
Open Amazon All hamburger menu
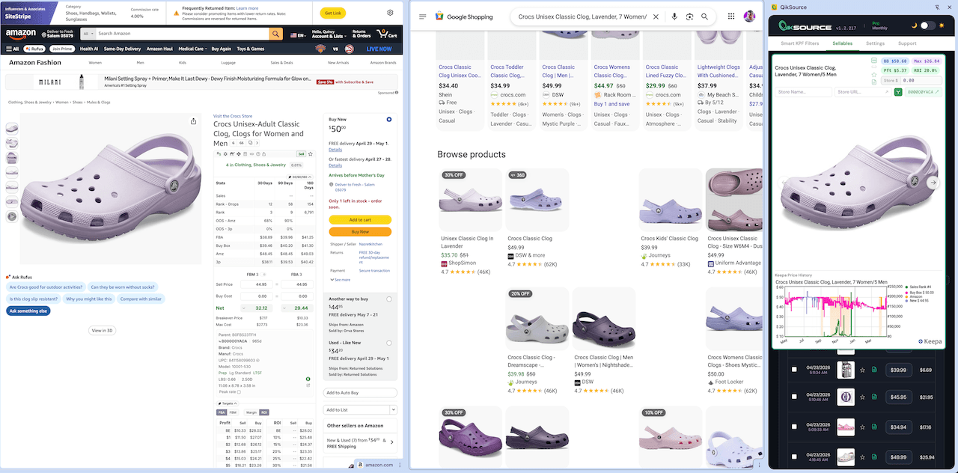[x=12, y=49]
